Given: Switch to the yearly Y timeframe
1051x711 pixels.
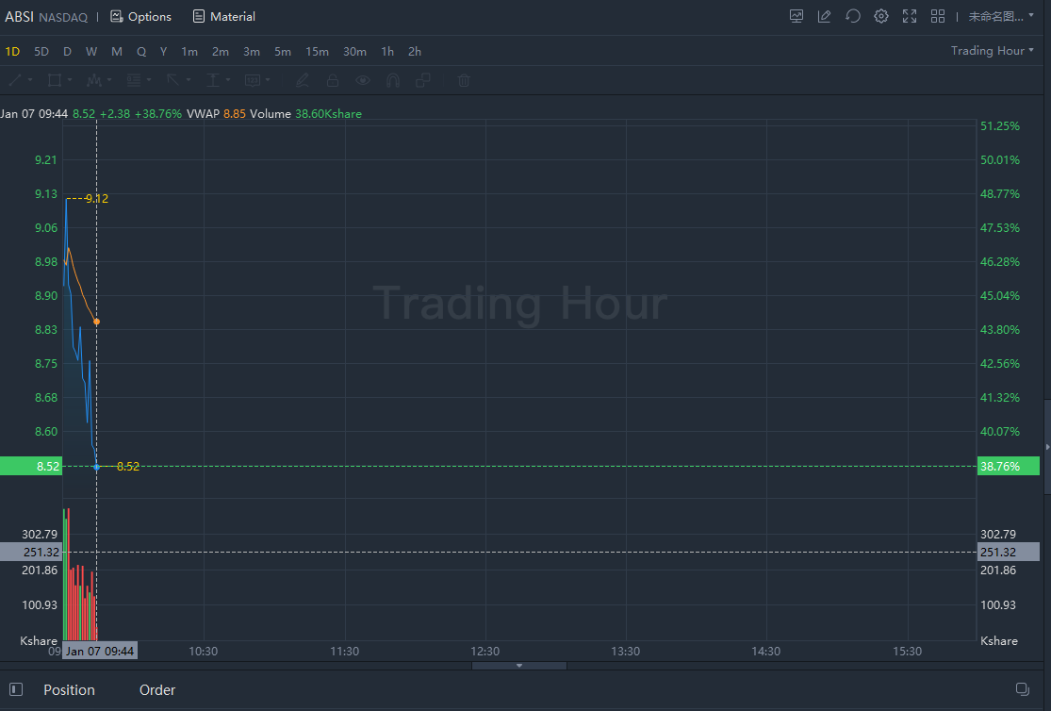Looking at the screenshot, I should pos(163,52).
